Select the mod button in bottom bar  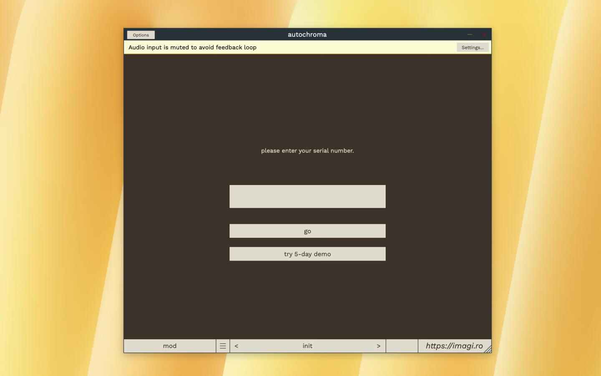coord(170,346)
